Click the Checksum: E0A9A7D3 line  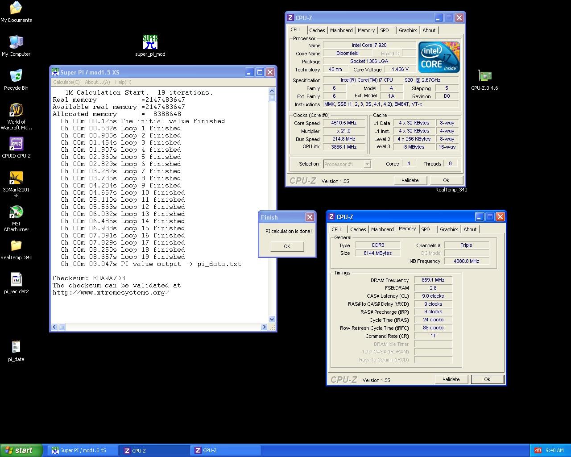pos(89,278)
